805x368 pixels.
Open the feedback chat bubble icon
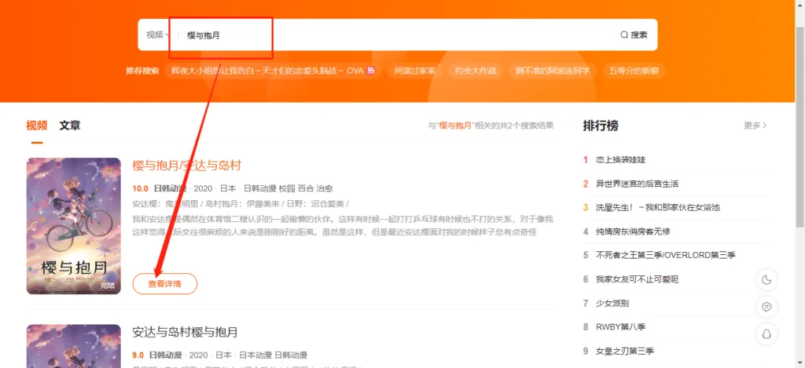click(766, 307)
